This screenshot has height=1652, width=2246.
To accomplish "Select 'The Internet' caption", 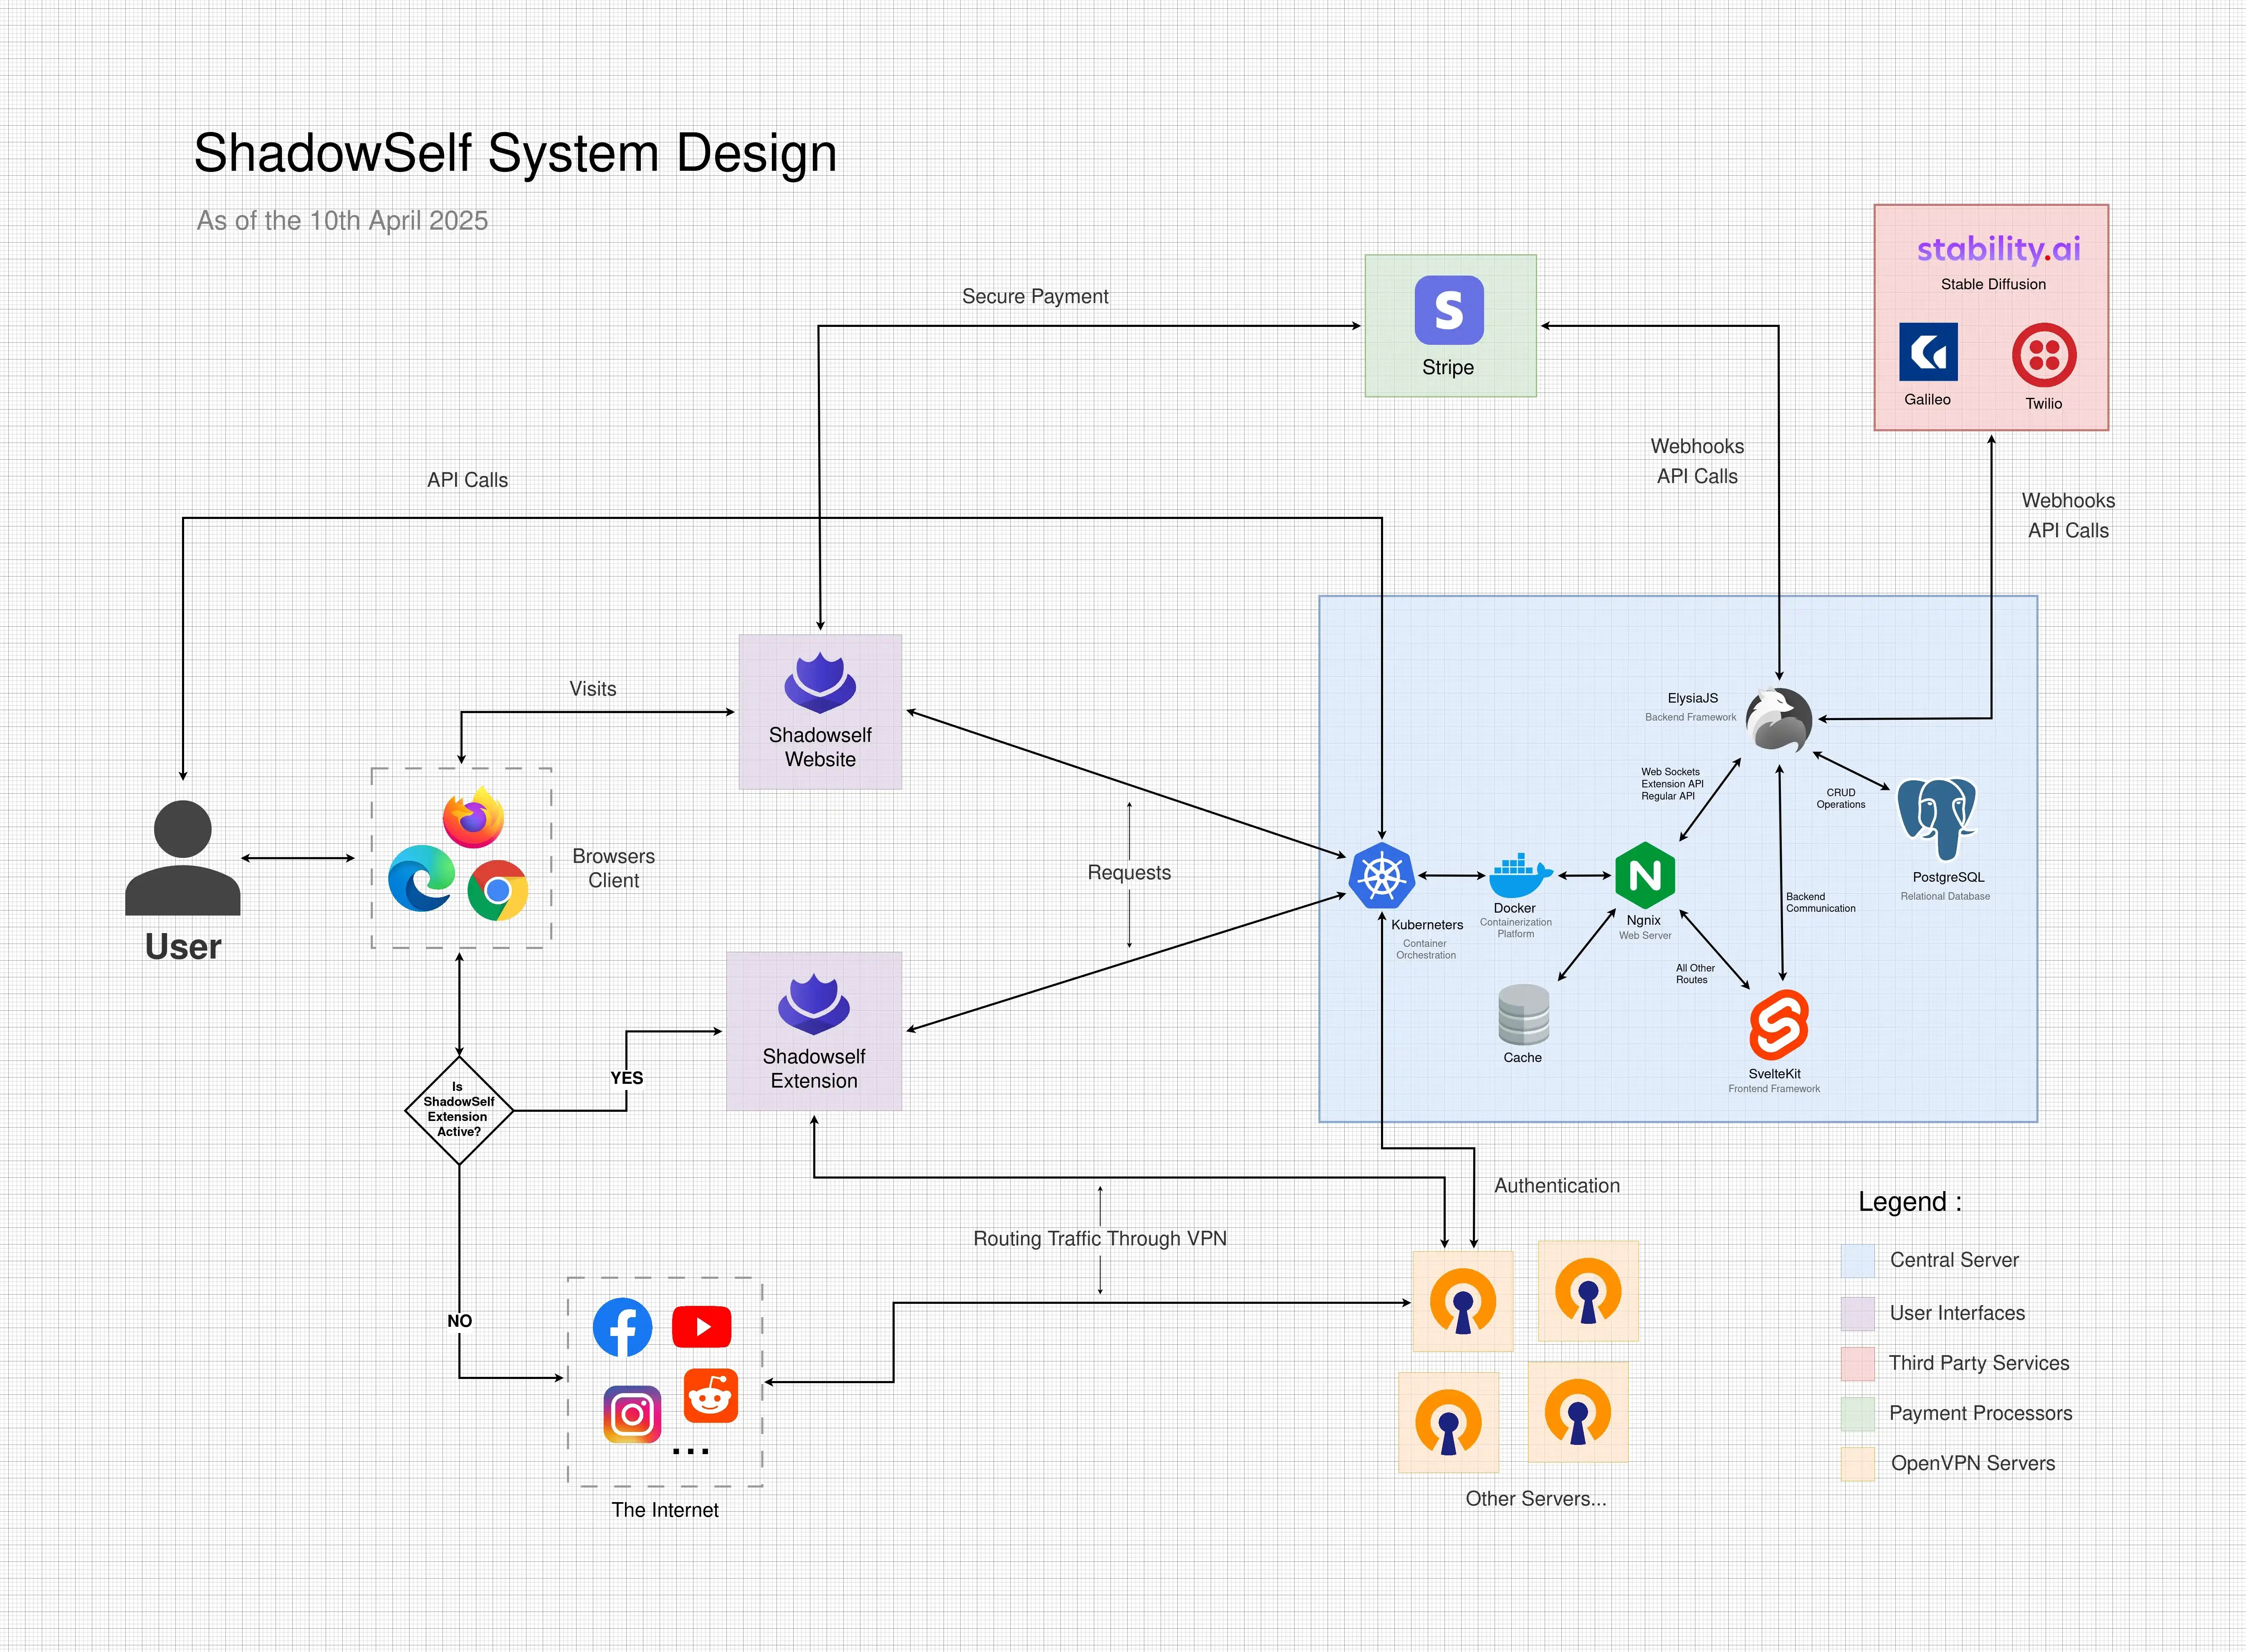I will click(665, 1510).
